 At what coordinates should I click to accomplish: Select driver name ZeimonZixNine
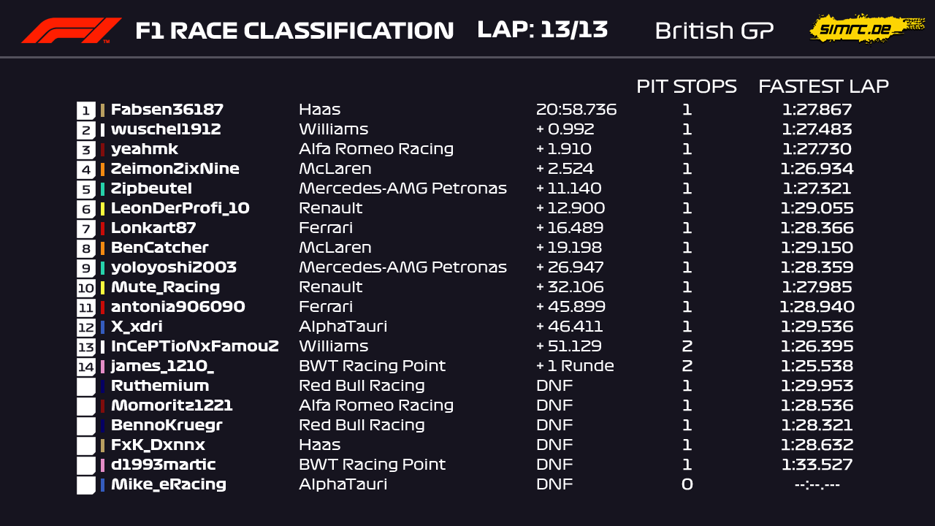click(175, 169)
